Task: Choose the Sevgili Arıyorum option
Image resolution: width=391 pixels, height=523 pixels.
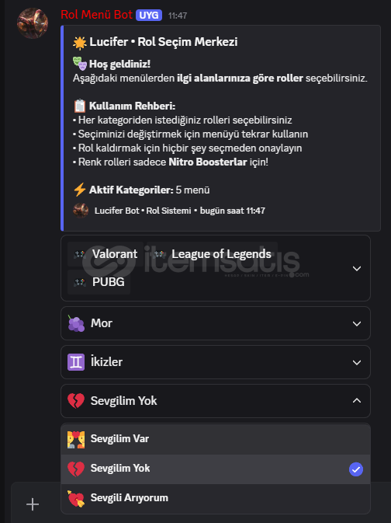Action: point(216,499)
